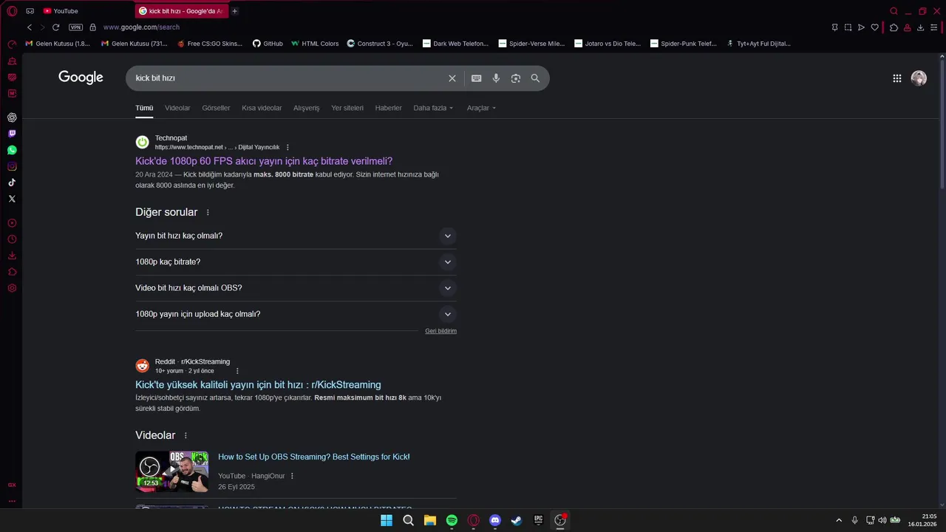Viewport: 946px width, 532px height.
Task: Click the Google logo
Action: click(x=81, y=78)
